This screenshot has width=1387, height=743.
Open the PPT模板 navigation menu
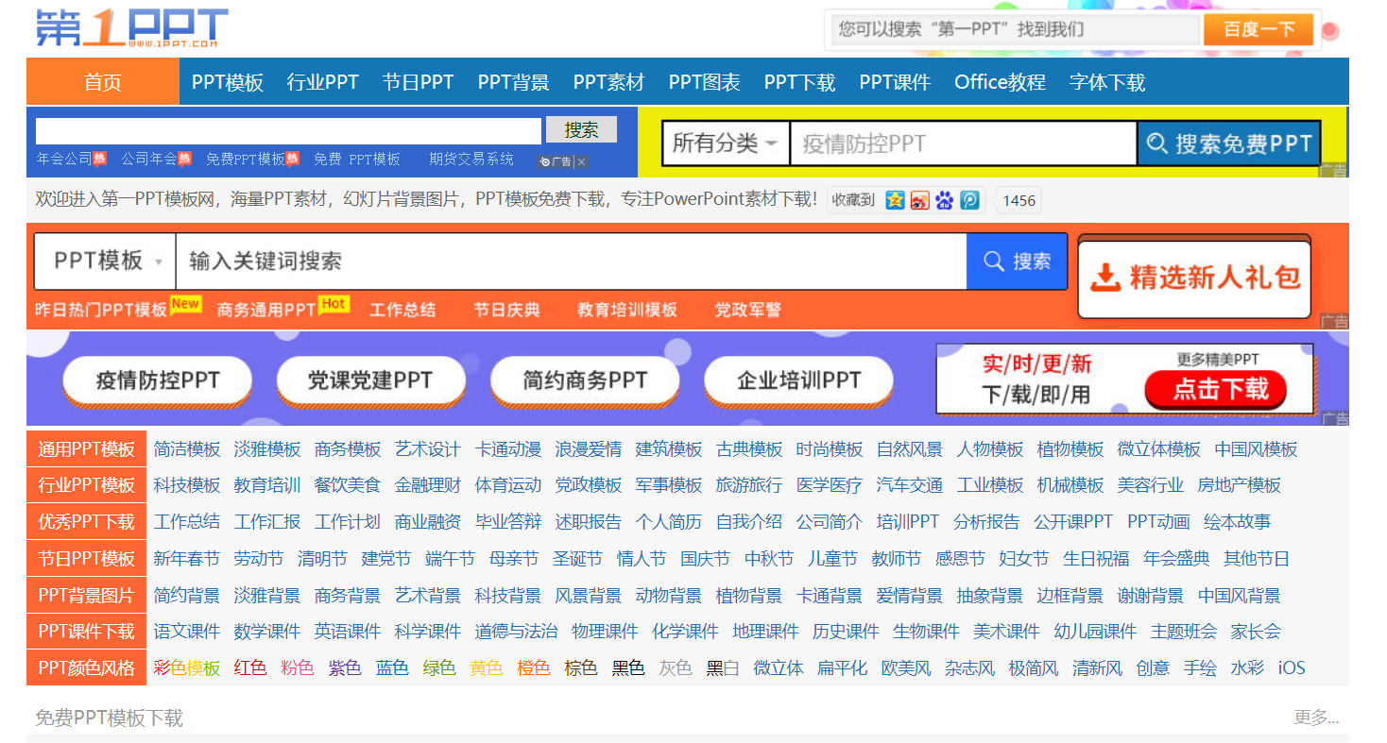coord(228,82)
